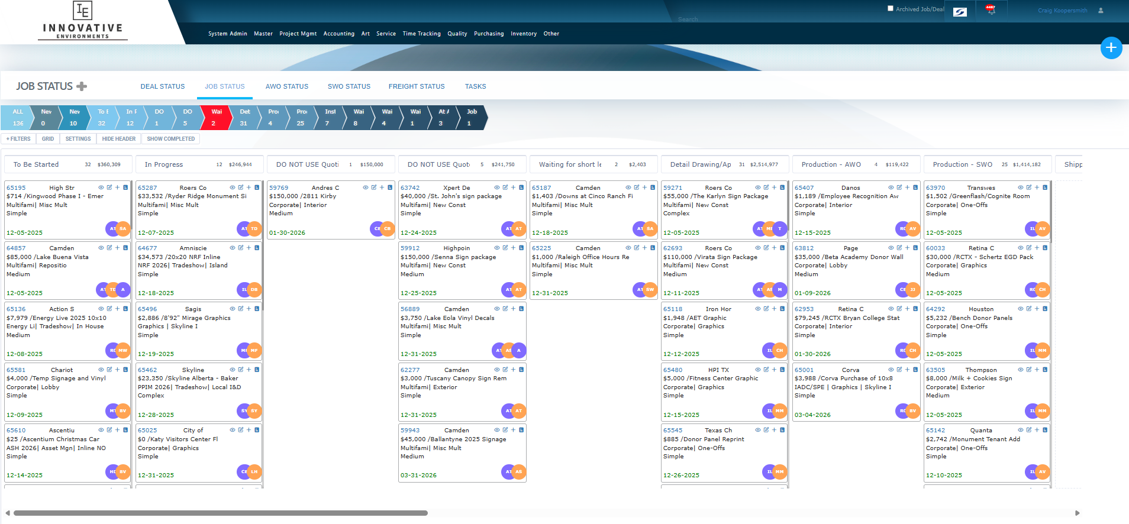The height and width of the screenshot is (524, 1129).
Task: Open the Inventory menu
Action: (524, 34)
